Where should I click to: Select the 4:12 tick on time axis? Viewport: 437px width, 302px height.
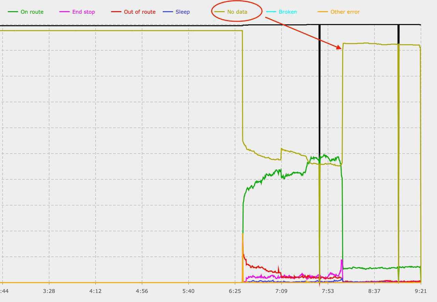[95, 291]
